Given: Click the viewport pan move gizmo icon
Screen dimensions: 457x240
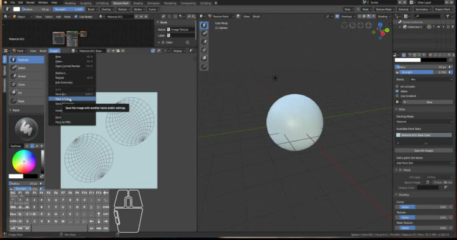Looking at the screenshot, I should (x=361, y=26).
